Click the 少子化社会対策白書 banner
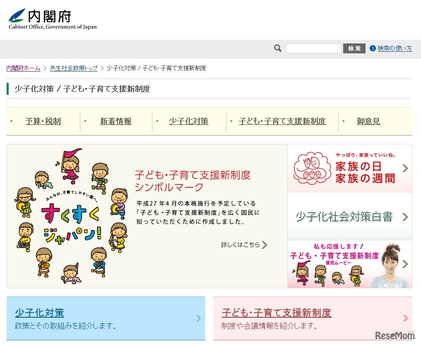 point(350,216)
